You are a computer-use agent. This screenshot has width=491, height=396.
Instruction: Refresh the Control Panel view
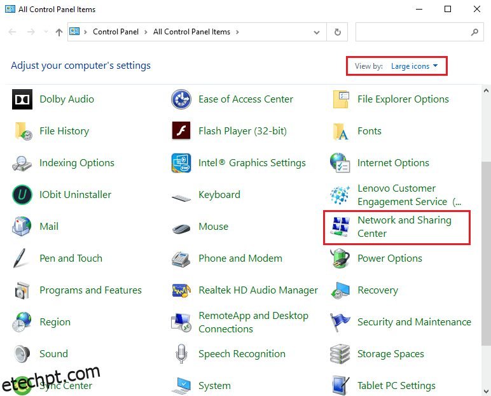(337, 32)
